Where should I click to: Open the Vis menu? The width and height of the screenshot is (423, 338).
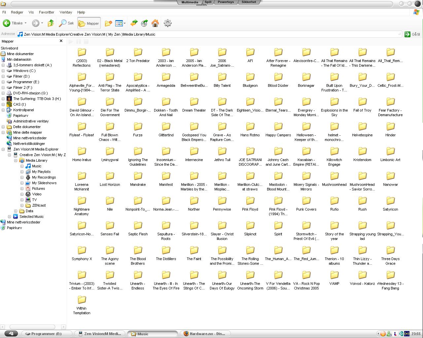(x=31, y=12)
